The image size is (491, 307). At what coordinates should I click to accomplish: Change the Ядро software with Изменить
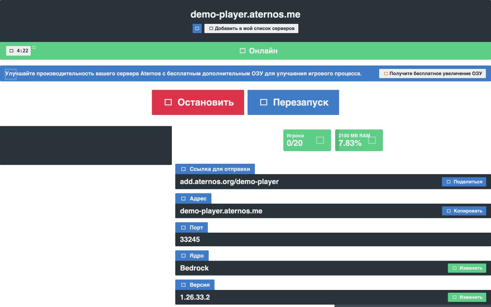467,268
